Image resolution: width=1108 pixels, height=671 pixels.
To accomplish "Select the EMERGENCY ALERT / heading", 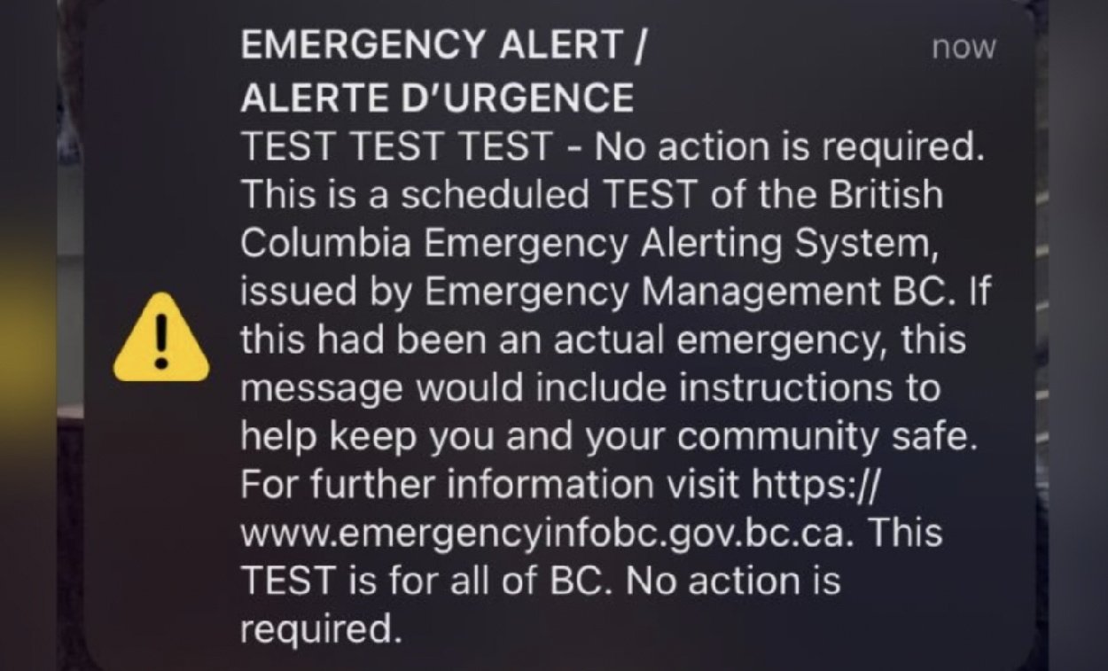I will pos(442,47).
